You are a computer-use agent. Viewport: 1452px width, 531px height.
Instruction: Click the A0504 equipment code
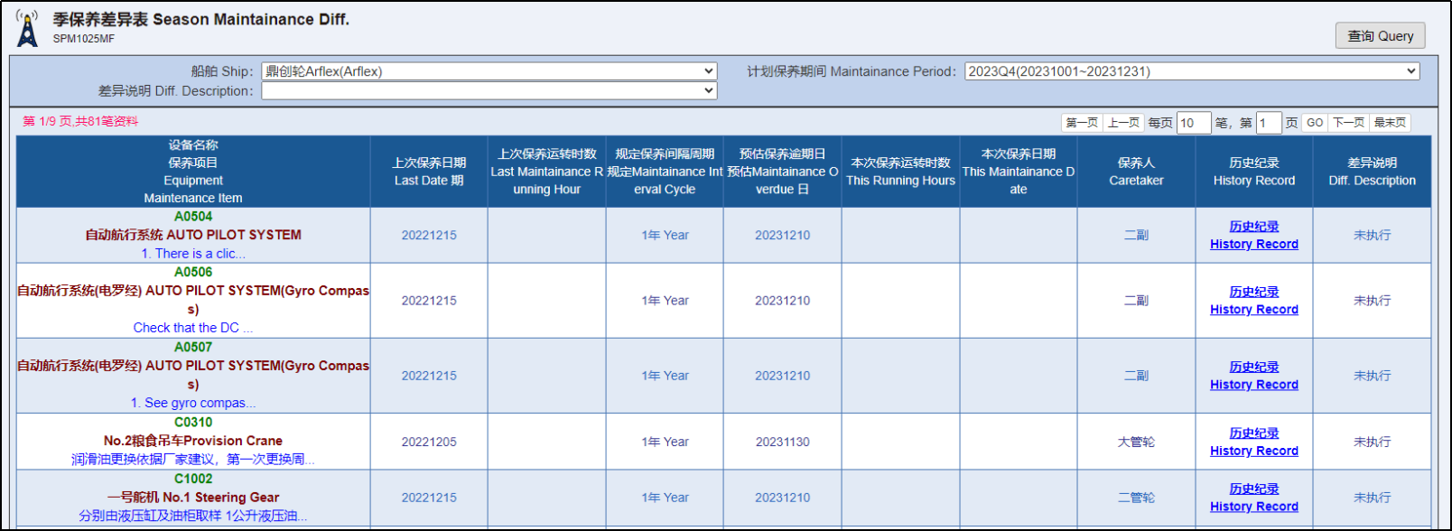(193, 217)
